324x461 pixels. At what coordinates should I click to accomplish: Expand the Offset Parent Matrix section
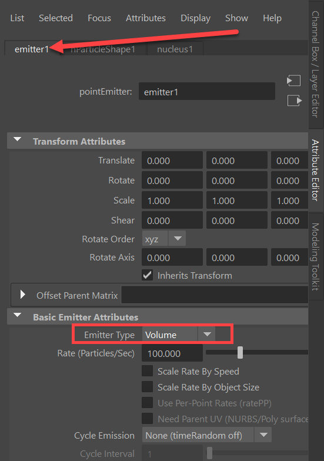click(x=22, y=294)
